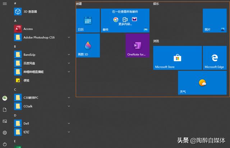Click the A section letter header
Viewport: 230px width, 148px height.
tap(15, 21)
